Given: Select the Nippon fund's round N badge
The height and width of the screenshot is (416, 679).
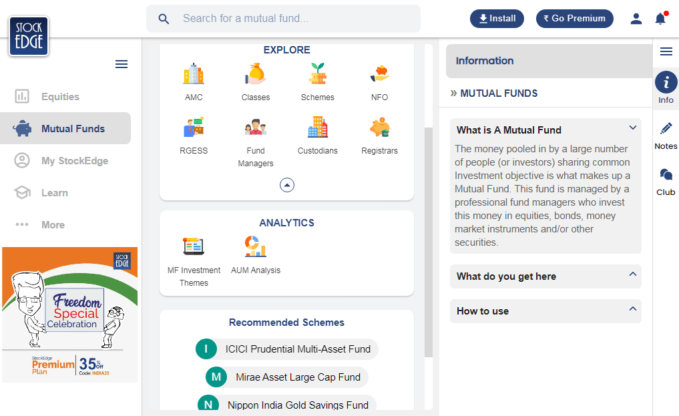Looking at the screenshot, I should [x=208, y=404].
